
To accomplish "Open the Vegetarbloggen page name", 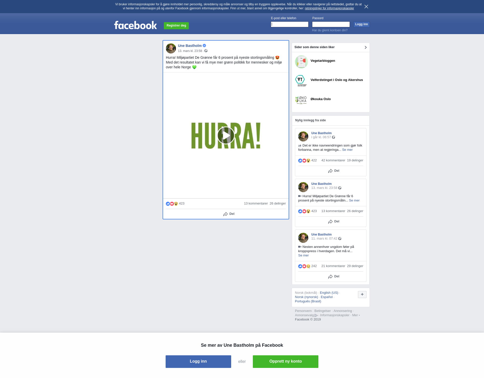I will tap(323, 61).
